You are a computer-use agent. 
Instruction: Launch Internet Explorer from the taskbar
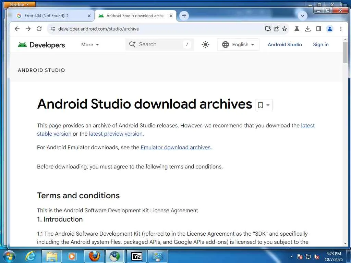[31, 256]
